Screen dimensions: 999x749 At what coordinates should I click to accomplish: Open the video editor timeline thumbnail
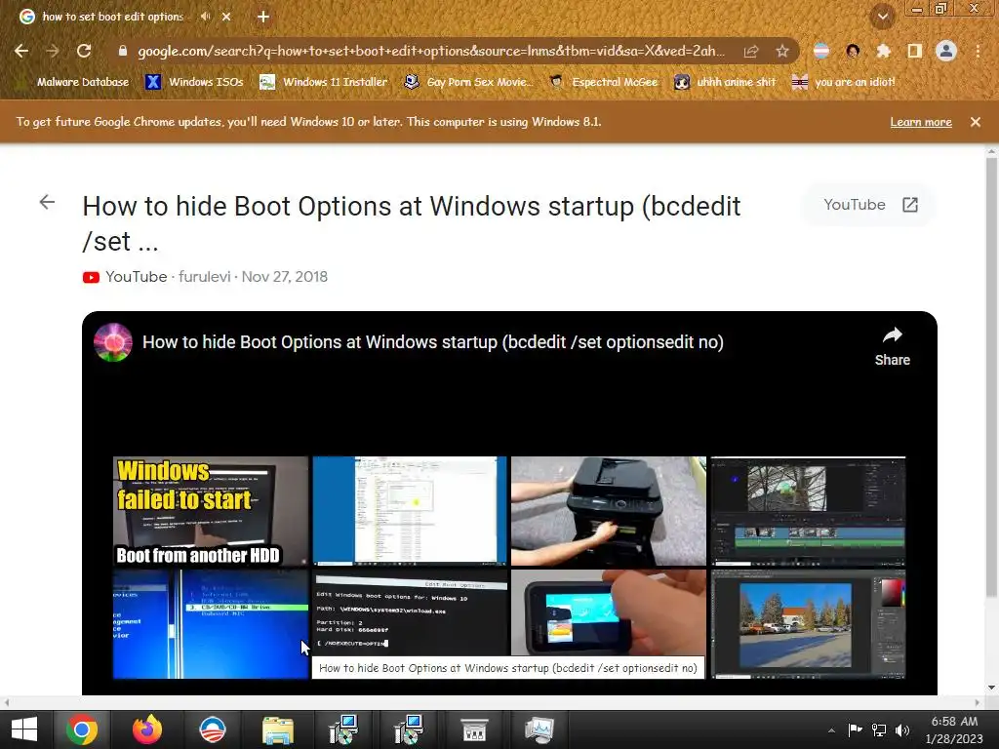808,511
